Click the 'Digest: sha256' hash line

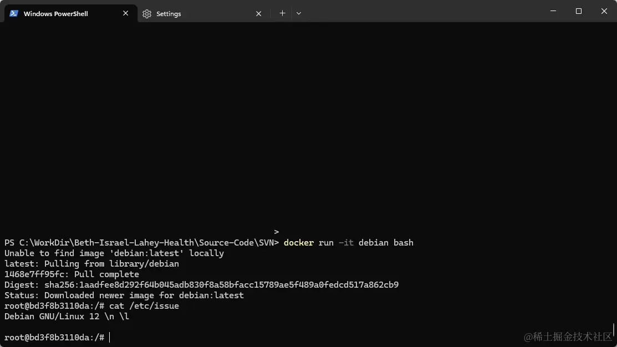pos(201,285)
